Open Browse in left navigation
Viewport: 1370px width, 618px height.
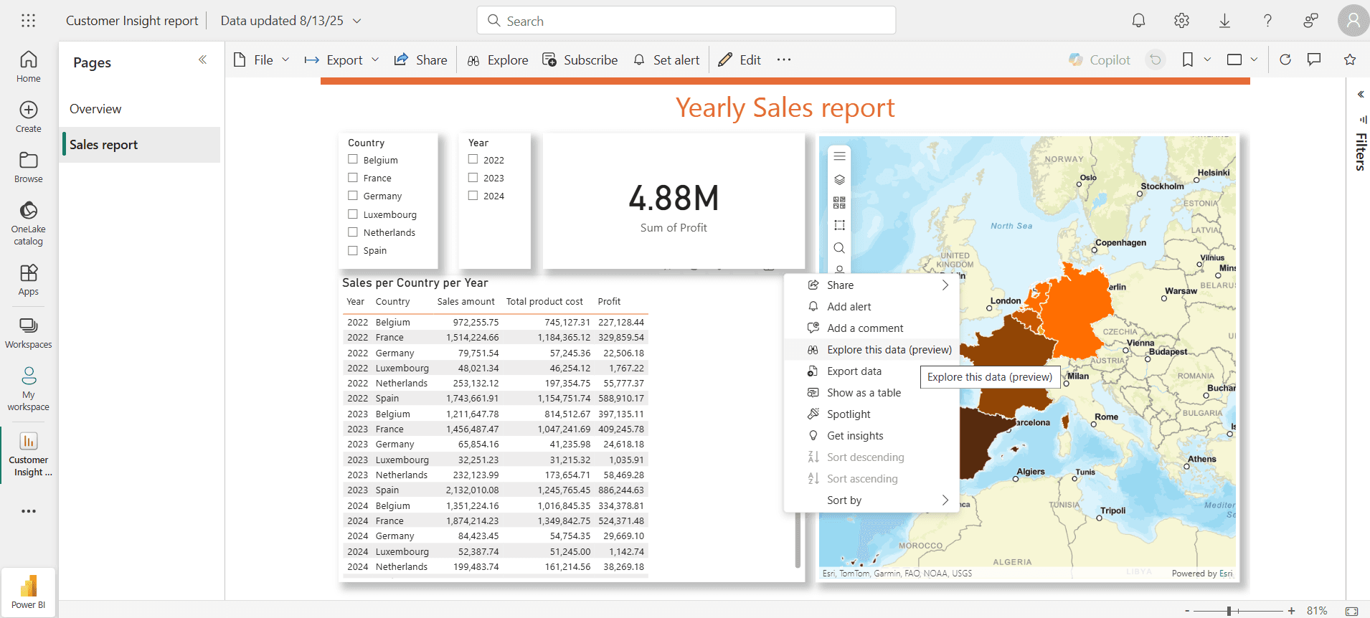click(29, 167)
